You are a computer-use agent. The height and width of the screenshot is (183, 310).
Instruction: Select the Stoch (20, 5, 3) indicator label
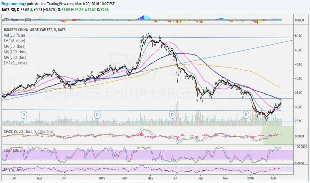click(15, 150)
